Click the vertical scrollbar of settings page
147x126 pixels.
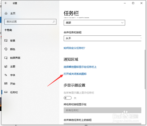tap(145, 69)
